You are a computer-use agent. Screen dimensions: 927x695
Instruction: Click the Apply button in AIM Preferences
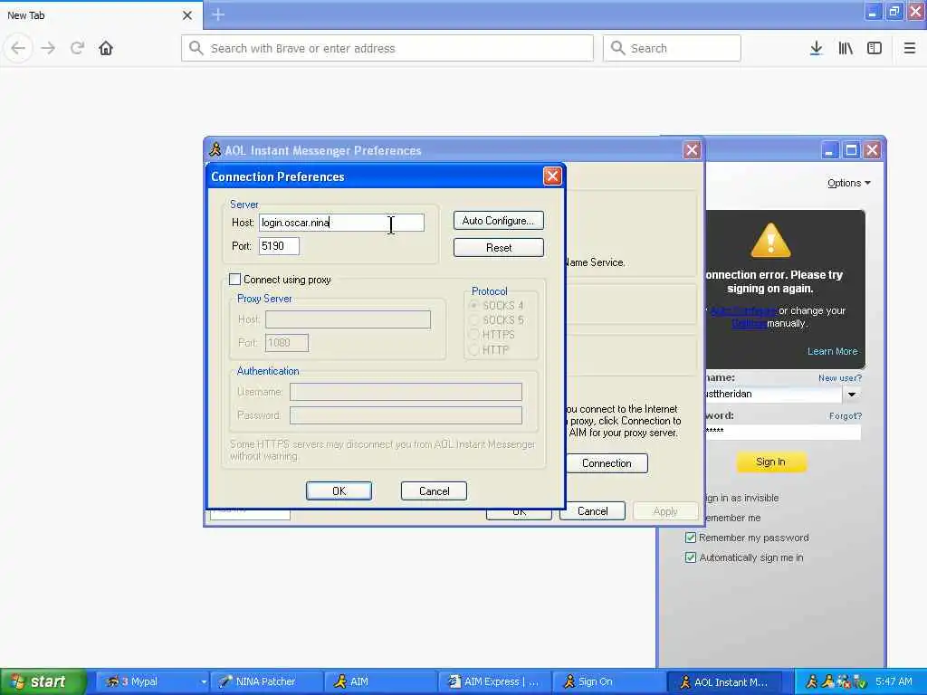665,511
